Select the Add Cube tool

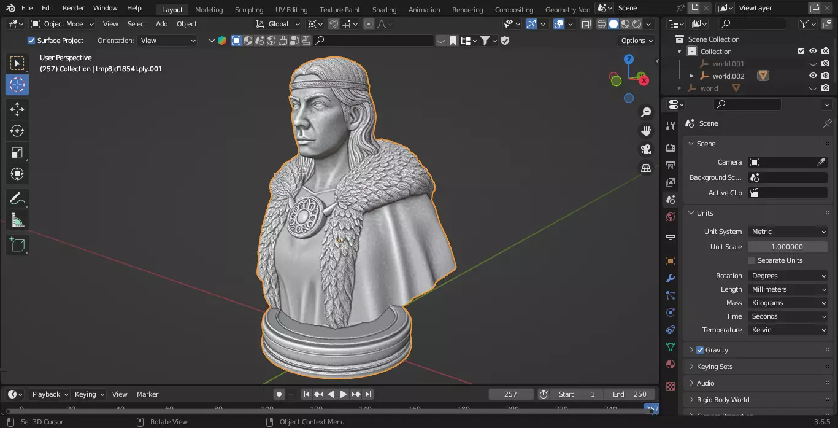(x=17, y=245)
